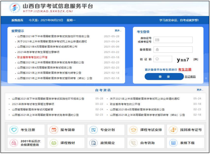Screen dimensions: 210x154
Task: Click the blue 登录 button
Action: (164, 77)
